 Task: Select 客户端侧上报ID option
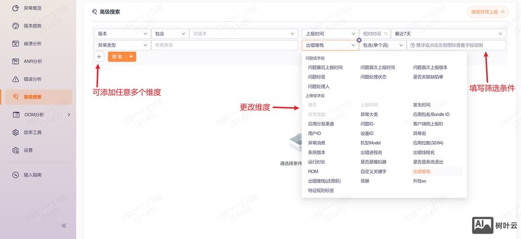pyautogui.click(x=428, y=124)
